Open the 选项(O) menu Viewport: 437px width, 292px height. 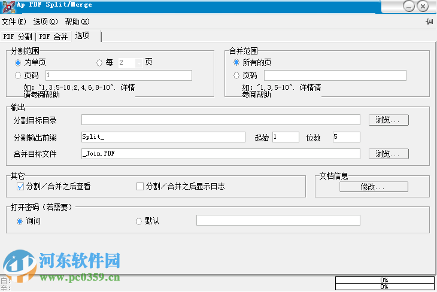[45, 22]
